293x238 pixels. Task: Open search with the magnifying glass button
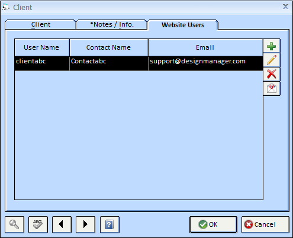(14, 224)
